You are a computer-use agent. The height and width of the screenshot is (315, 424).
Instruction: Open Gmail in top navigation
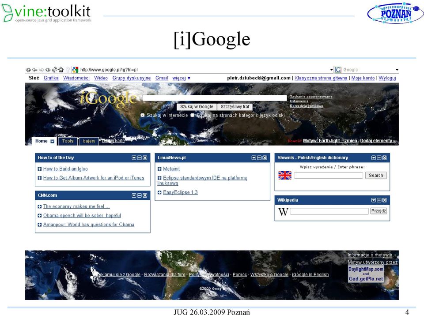point(162,78)
